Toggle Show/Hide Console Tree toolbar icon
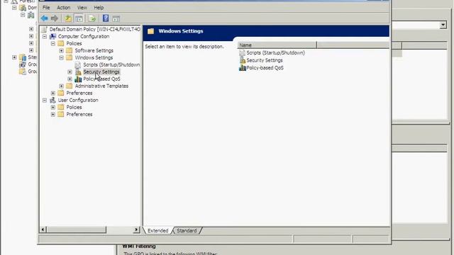454x255 pixels. pos(79,18)
